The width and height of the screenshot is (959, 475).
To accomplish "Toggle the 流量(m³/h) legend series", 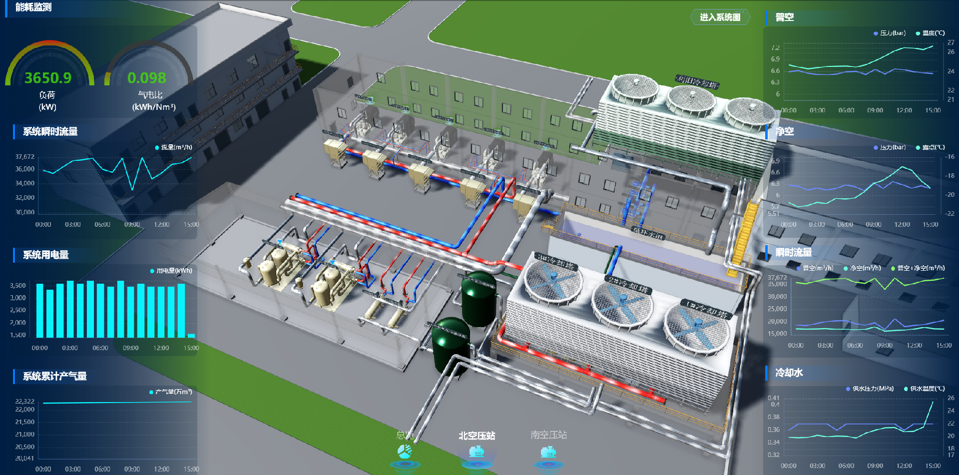I will point(173,147).
